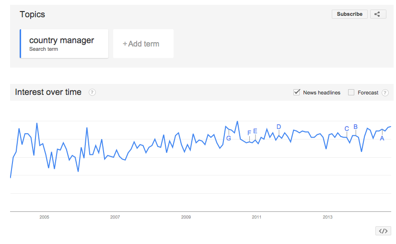This screenshot has height=244, width=396.
Task: Open help icon next to Forecast
Action: pos(385,93)
